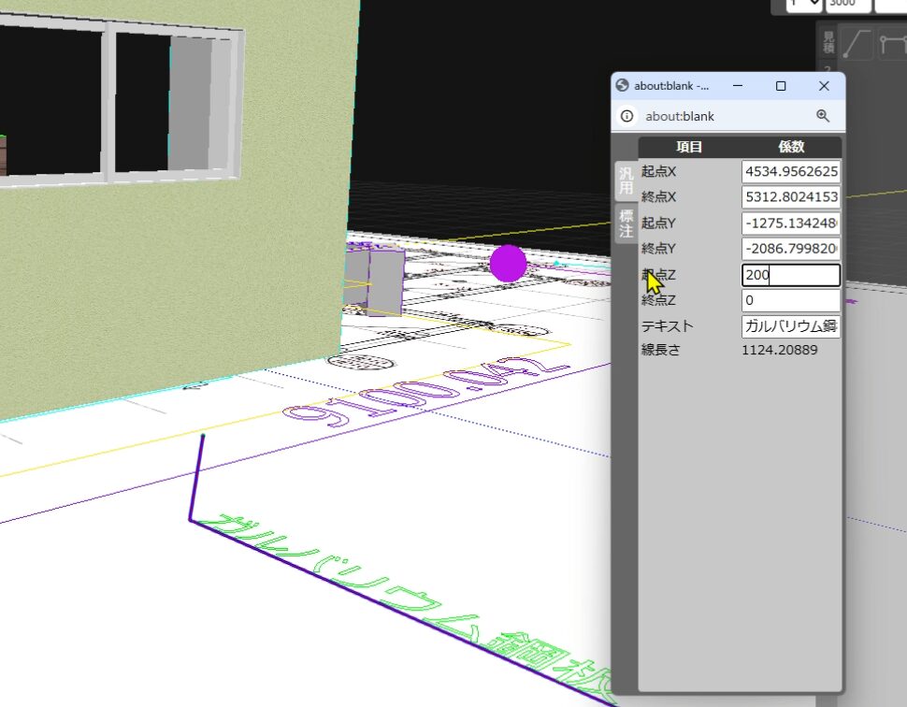Open the 見積 vertical tab

[828, 42]
